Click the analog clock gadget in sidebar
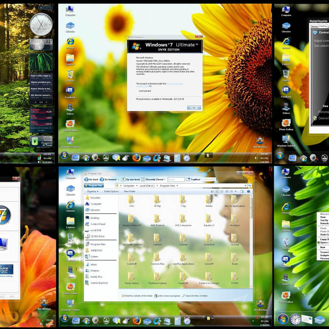This screenshot has height=329, width=329. [41, 24]
